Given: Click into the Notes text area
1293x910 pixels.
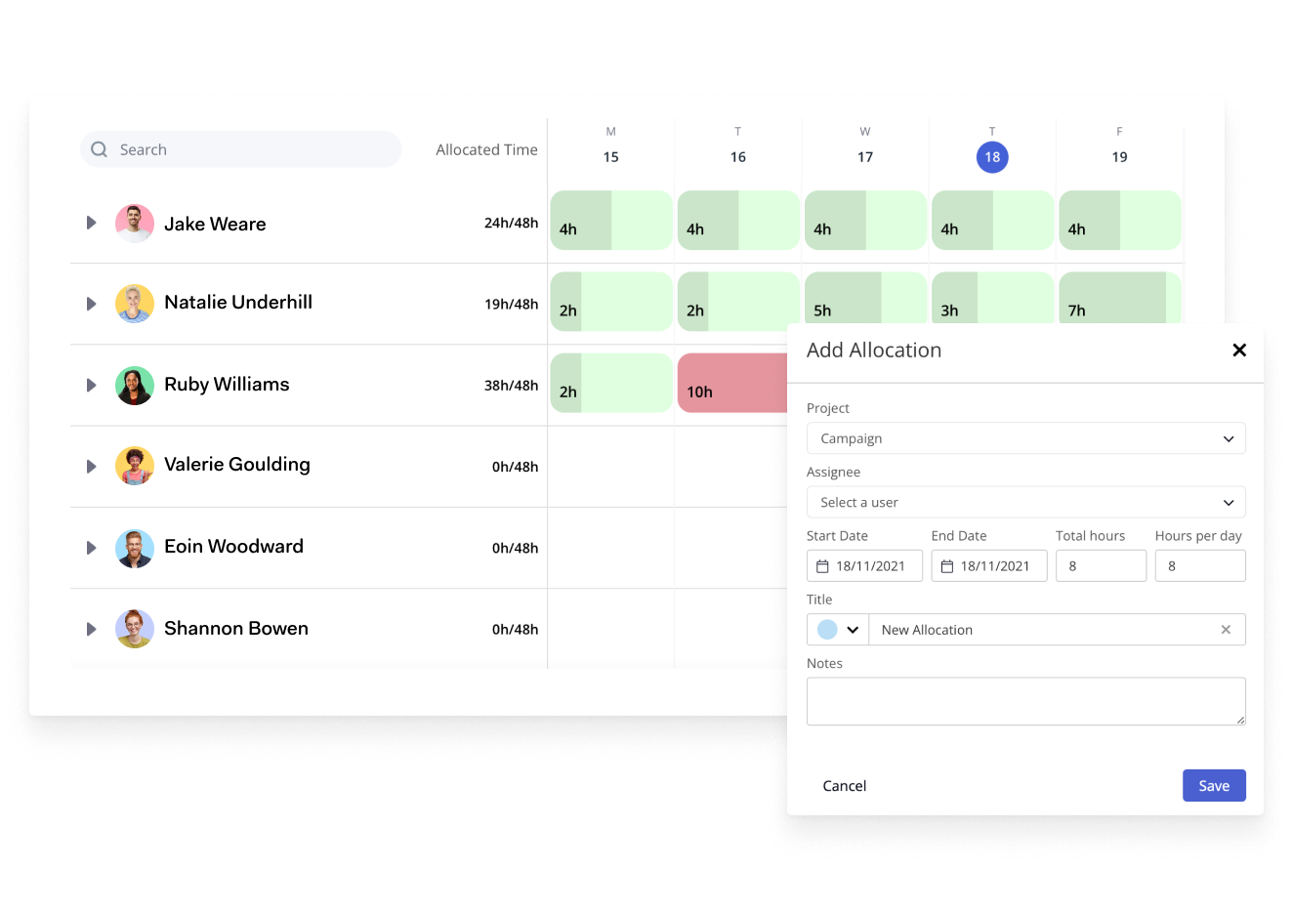Looking at the screenshot, I should (x=1025, y=701).
